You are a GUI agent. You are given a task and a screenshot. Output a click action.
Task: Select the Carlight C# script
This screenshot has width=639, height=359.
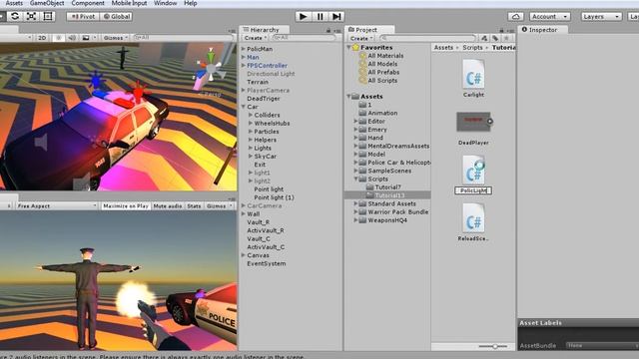(x=473, y=74)
